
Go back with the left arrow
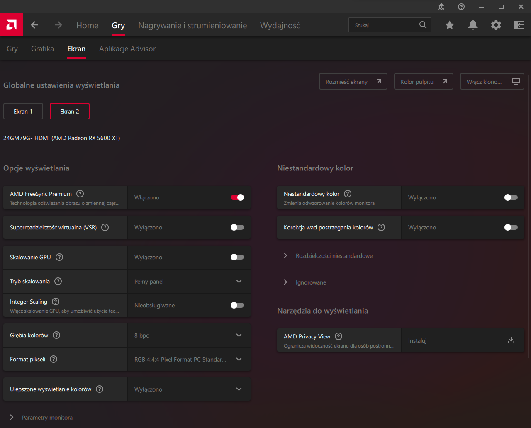coord(34,25)
